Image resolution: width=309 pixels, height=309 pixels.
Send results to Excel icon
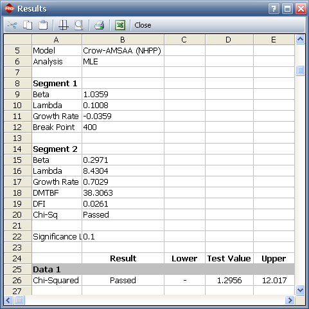pos(120,25)
